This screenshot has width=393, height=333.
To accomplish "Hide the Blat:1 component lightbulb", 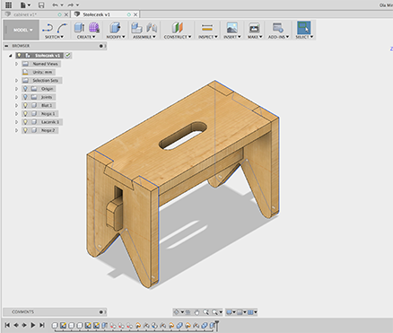I will tap(25, 105).
